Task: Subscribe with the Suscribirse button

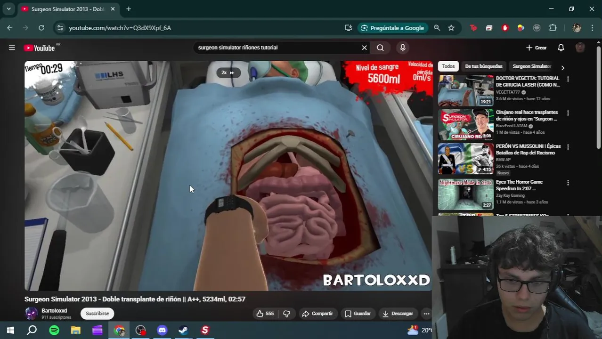Action: [x=97, y=314]
